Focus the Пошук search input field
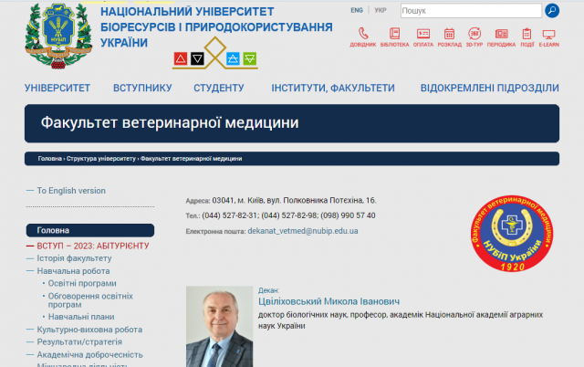 (471, 11)
